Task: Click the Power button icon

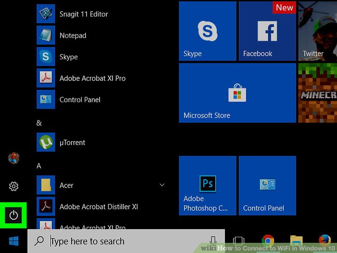Action: pos(13,215)
